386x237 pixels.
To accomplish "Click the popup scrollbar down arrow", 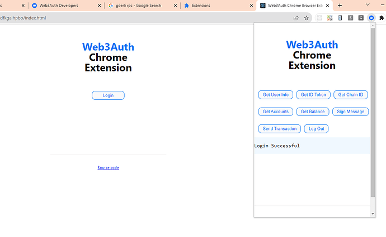I will click(x=373, y=214).
